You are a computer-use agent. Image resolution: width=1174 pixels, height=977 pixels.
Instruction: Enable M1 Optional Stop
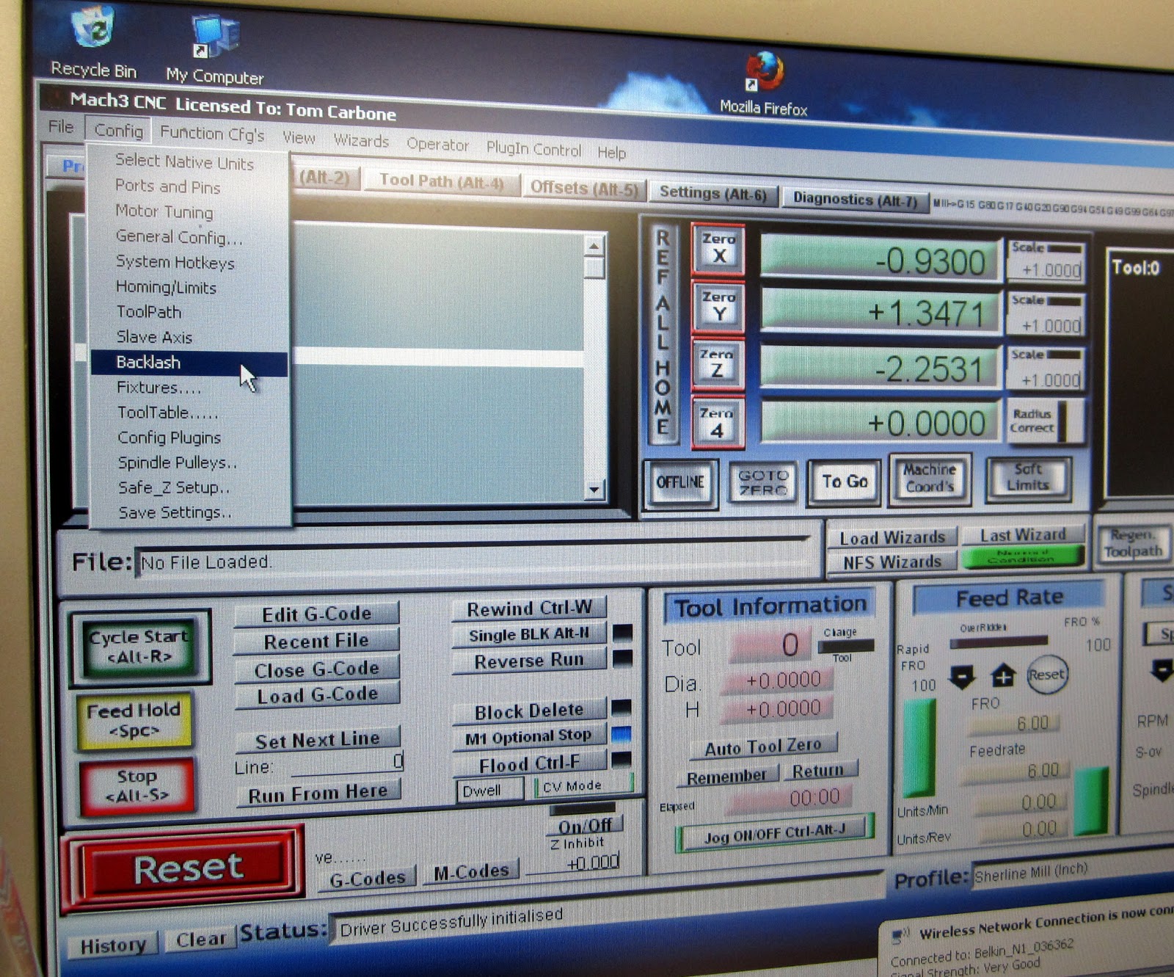tap(530, 735)
